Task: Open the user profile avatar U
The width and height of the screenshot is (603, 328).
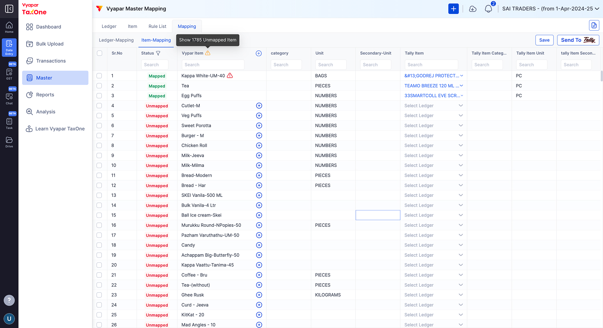Action: tap(9, 319)
